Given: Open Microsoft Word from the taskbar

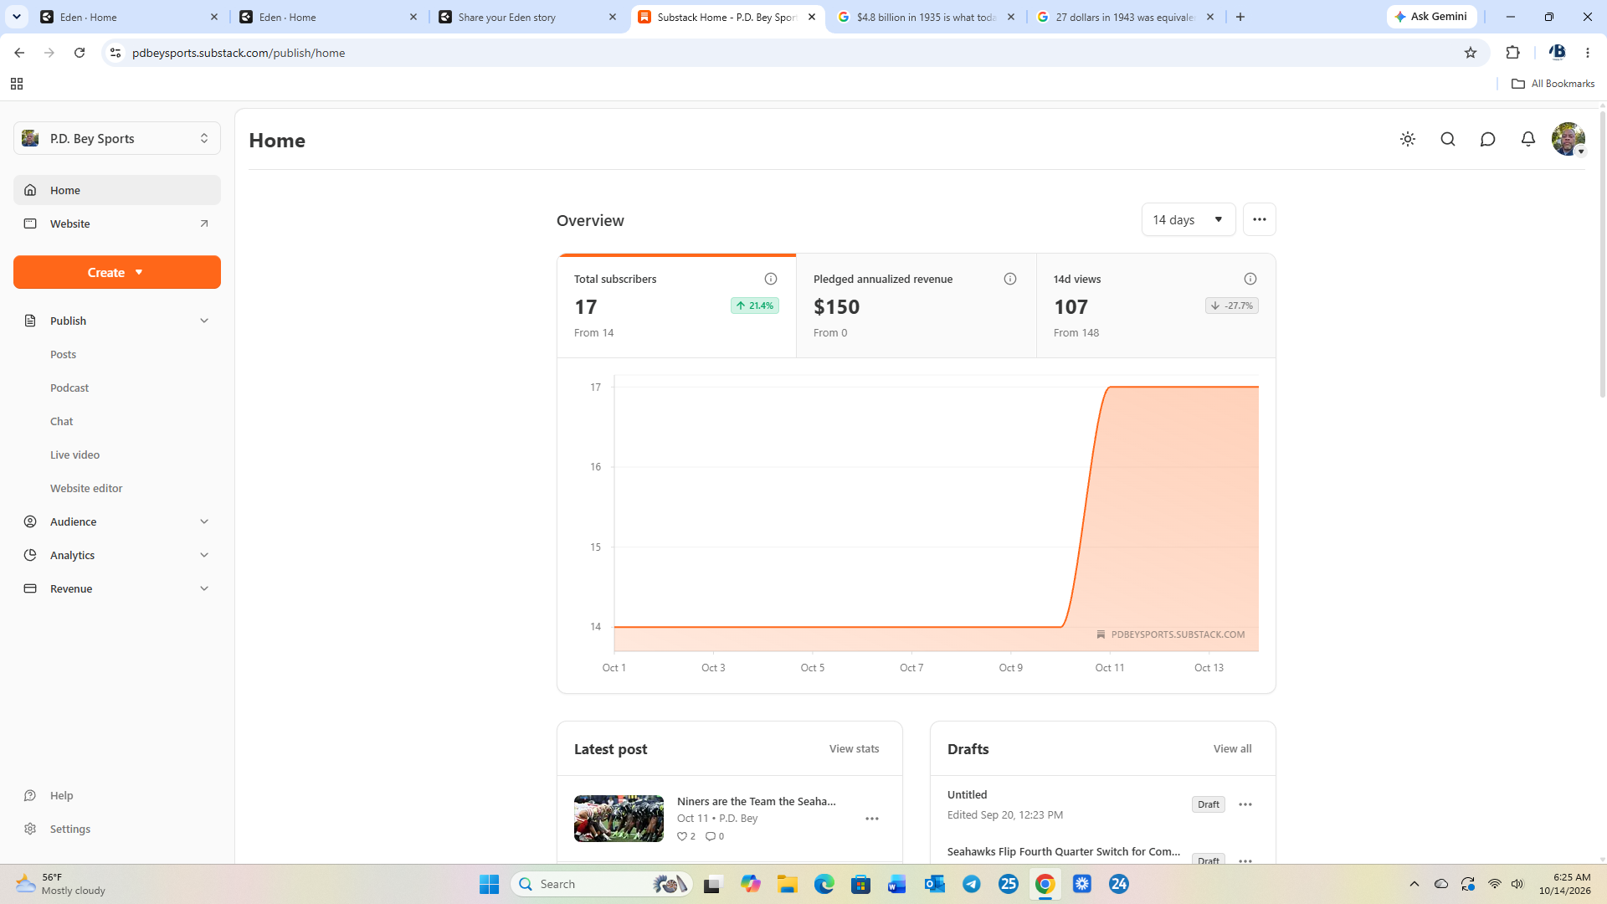Looking at the screenshot, I should click(x=896, y=884).
